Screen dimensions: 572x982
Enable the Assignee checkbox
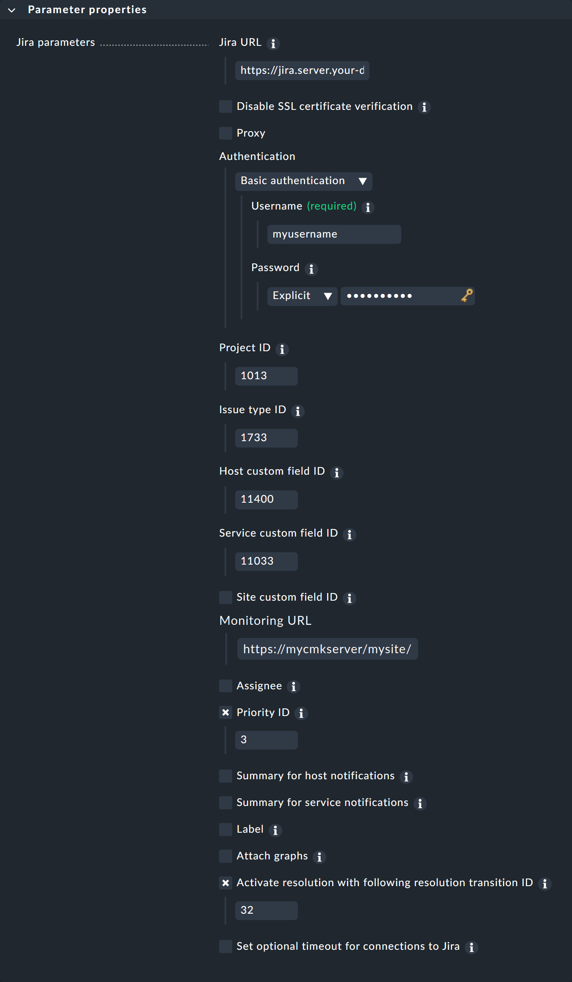tap(225, 686)
